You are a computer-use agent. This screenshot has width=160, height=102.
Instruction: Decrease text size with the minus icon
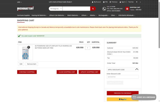[140, 2]
